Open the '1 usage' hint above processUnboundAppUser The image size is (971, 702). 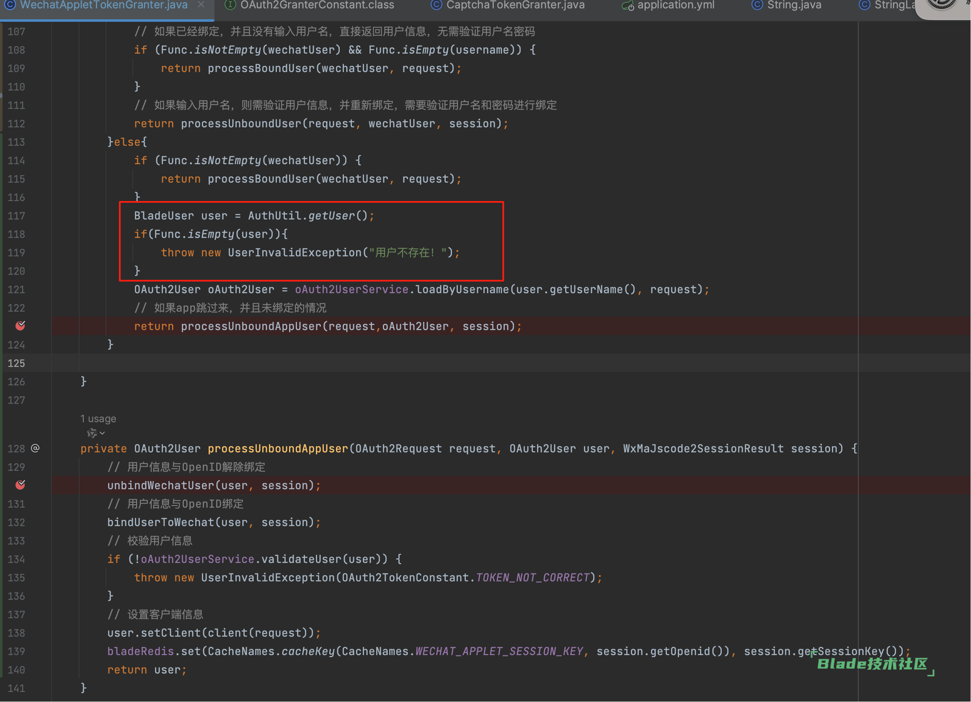(98, 418)
